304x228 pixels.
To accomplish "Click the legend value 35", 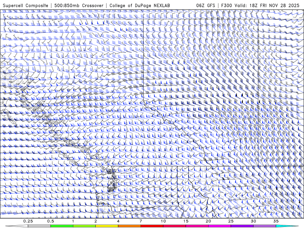I will point(276,221).
